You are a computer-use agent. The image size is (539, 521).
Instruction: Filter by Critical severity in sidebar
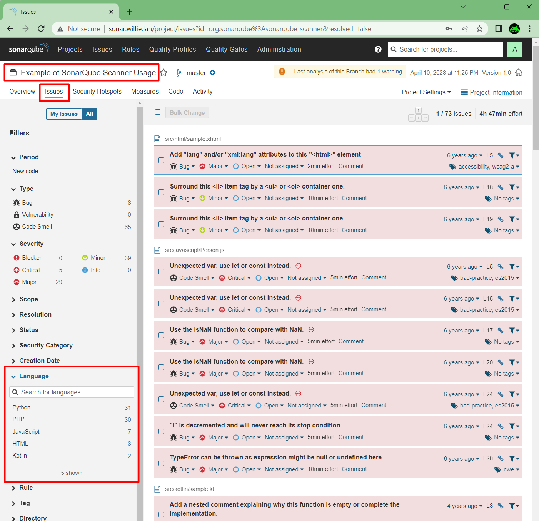point(38,270)
